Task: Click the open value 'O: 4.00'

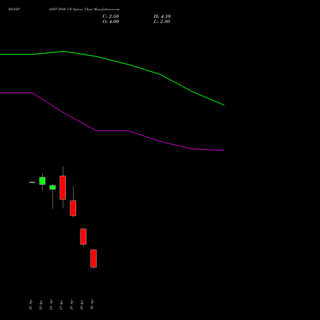Action: pyautogui.click(x=111, y=22)
